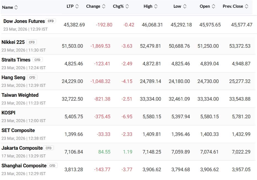Sort by LTP column arrows
The height and width of the screenshot is (180, 257).
(x=77, y=6)
